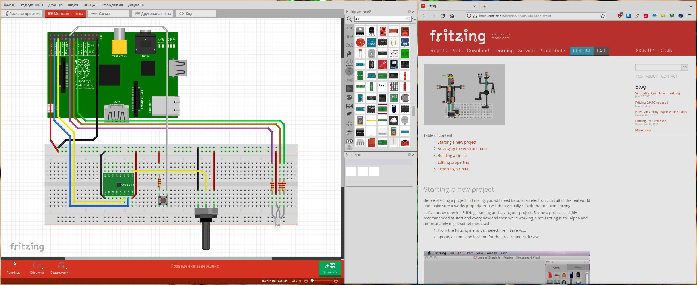Add a note with the Примітка icon
Viewport: 697px width, 285px height.
13,265
